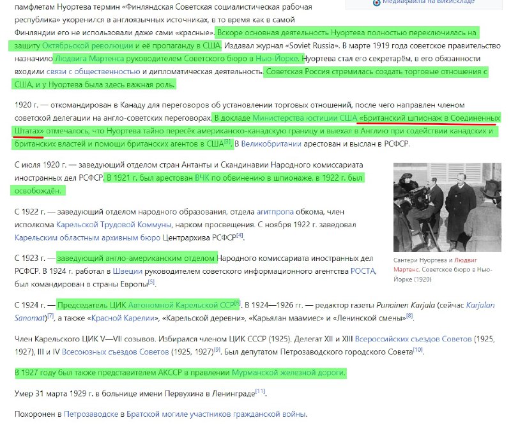Open the 'Октябрьской революции' link
Viewport: 511px width, 427px height.
pyautogui.click(x=88, y=45)
